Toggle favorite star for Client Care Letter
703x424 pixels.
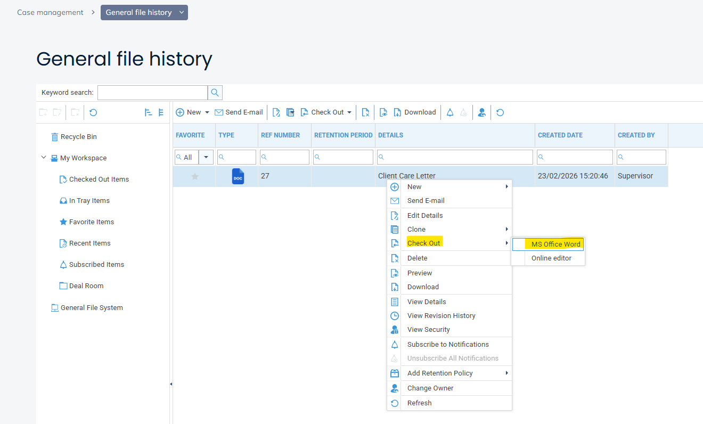coord(195,176)
